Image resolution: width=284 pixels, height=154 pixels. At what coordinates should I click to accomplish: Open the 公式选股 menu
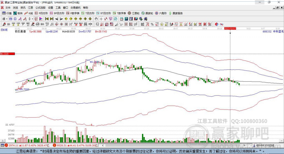tap(40, 8)
